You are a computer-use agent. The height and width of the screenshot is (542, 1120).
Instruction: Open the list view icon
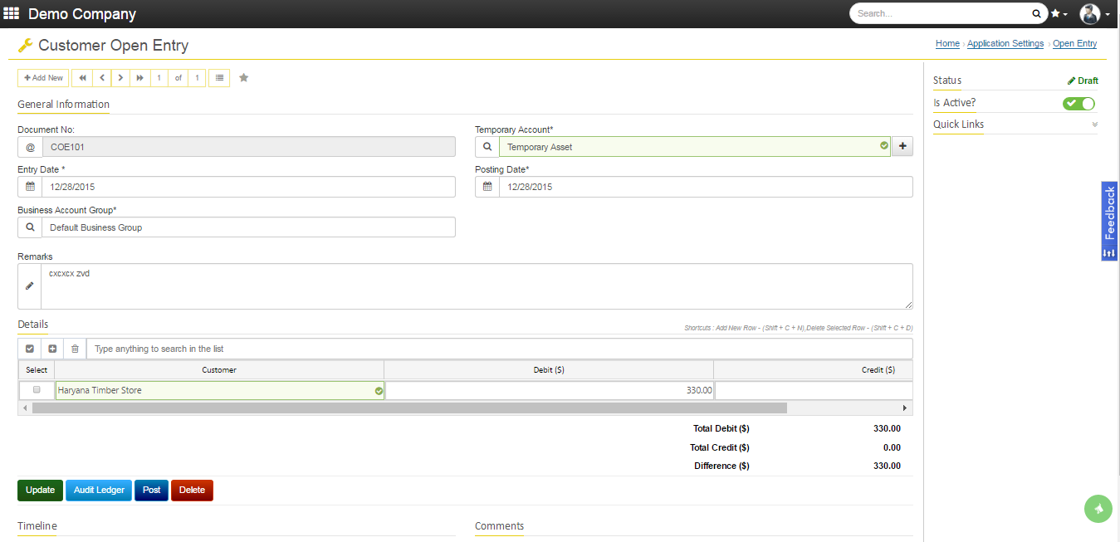(x=219, y=78)
